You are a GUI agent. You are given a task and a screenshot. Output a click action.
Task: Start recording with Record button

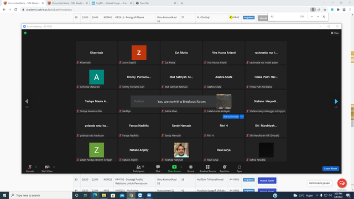(190, 168)
